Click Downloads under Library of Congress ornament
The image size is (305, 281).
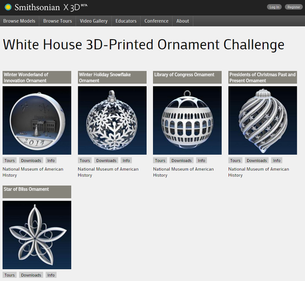pyautogui.click(x=181, y=160)
